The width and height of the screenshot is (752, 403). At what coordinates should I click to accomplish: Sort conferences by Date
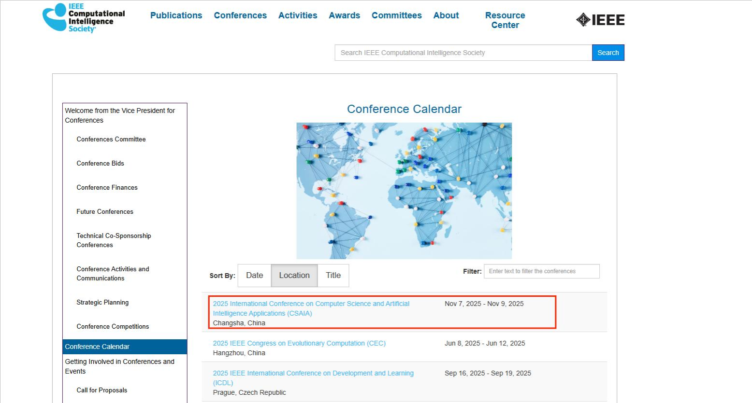point(254,276)
